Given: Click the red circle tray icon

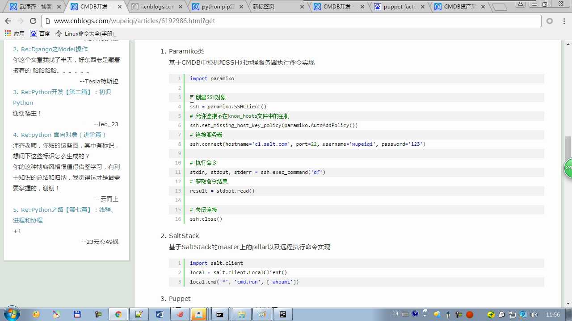Looking at the screenshot, I should 470,314.
